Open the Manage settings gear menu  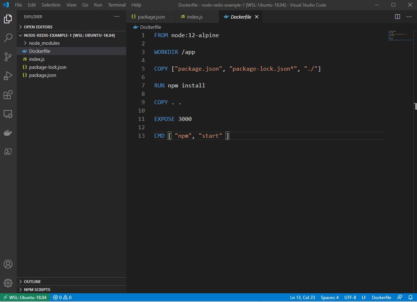(8, 283)
